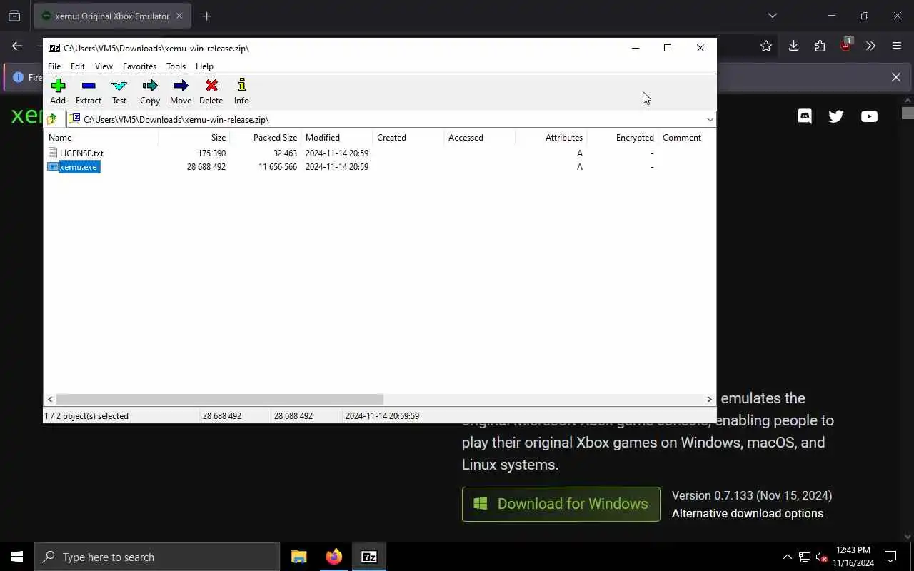This screenshot has height=571, width=914.
Task: Open the muted volume tray icon
Action: click(821, 557)
